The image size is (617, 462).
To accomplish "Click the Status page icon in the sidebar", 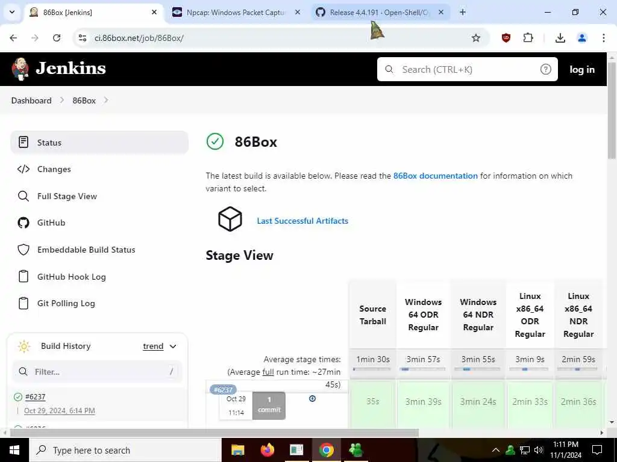I will point(23,142).
